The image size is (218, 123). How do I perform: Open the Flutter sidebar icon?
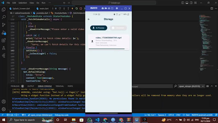[4, 56]
